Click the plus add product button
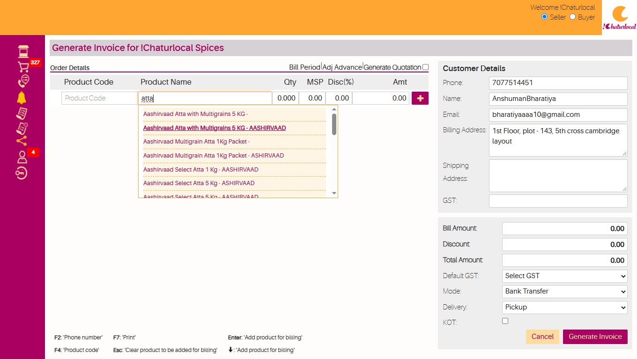The image size is (637, 359). pyautogui.click(x=420, y=98)
